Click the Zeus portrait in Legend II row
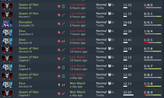This screenshot has height=98, width=164. (7, 67)
